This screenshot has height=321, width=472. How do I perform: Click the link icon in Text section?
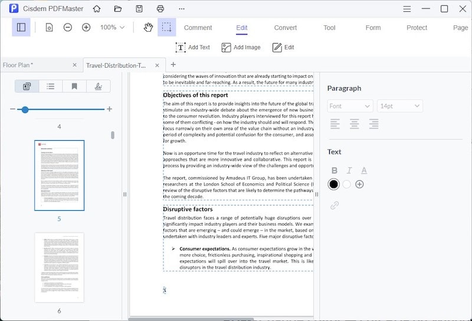tap(335, 206)
